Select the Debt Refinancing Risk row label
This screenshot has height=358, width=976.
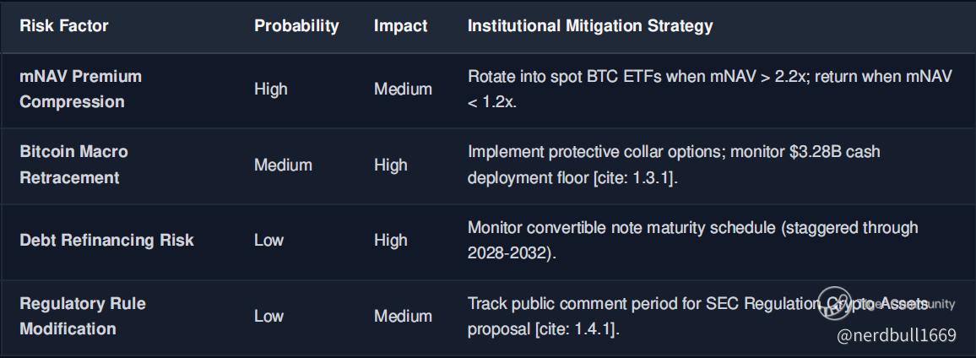106,241
